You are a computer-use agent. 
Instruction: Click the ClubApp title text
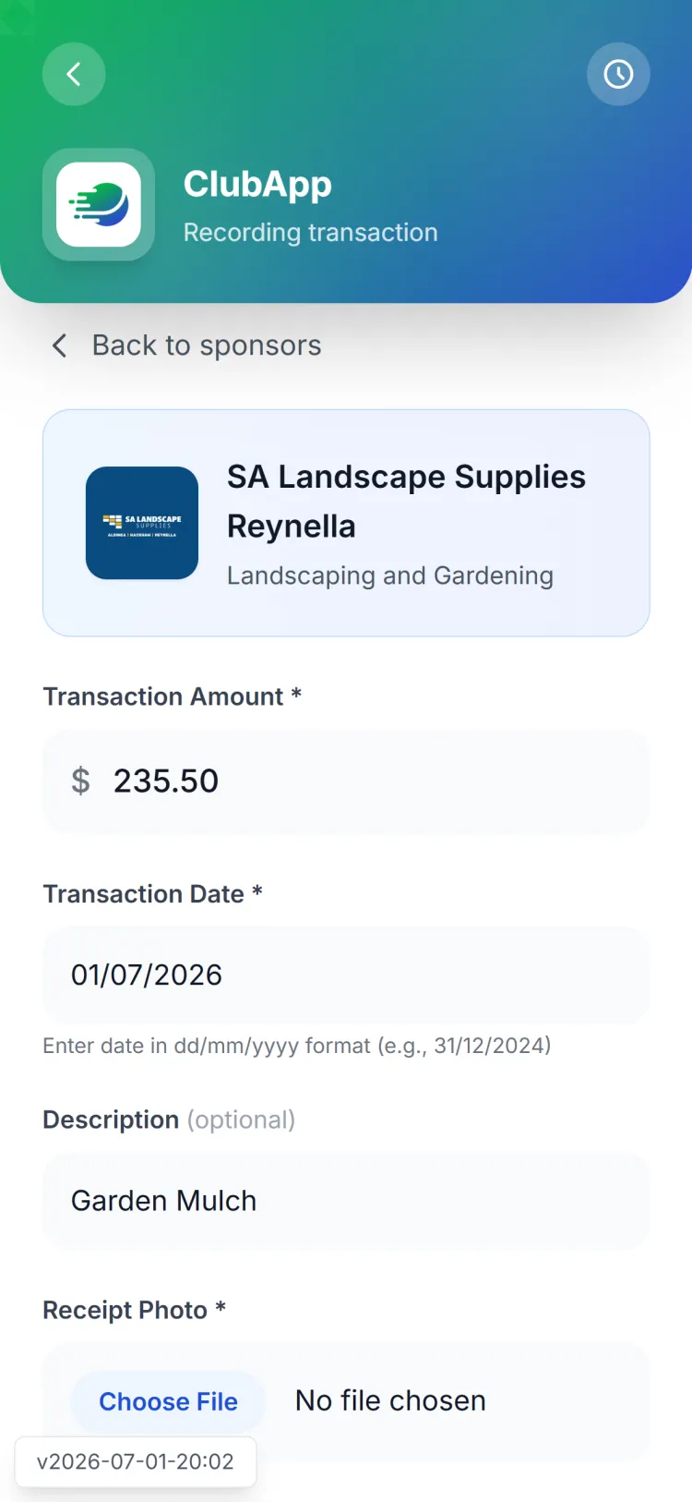pyautogui.click(x=257, y=184)
